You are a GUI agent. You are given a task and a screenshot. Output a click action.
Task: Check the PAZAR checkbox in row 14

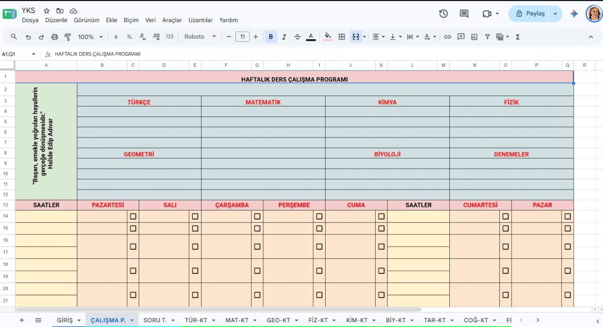click(568, 216)
